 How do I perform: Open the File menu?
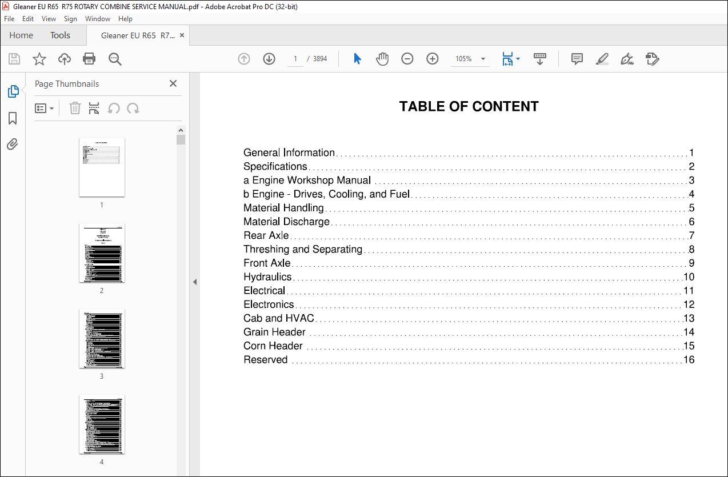(x=9, y=19)
